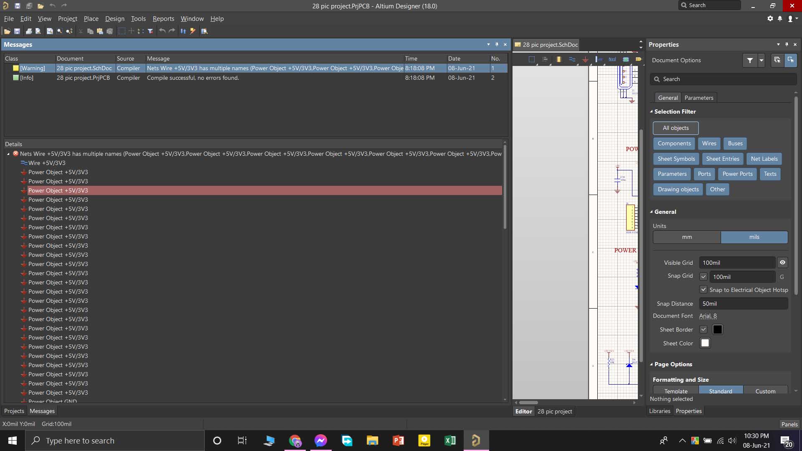Uncheck the Snap Grid checkbox
Screen dimensions: 802x451
703,276
